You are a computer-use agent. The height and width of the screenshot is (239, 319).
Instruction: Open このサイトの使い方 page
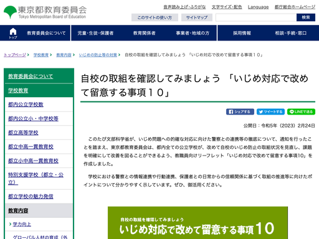155,17
